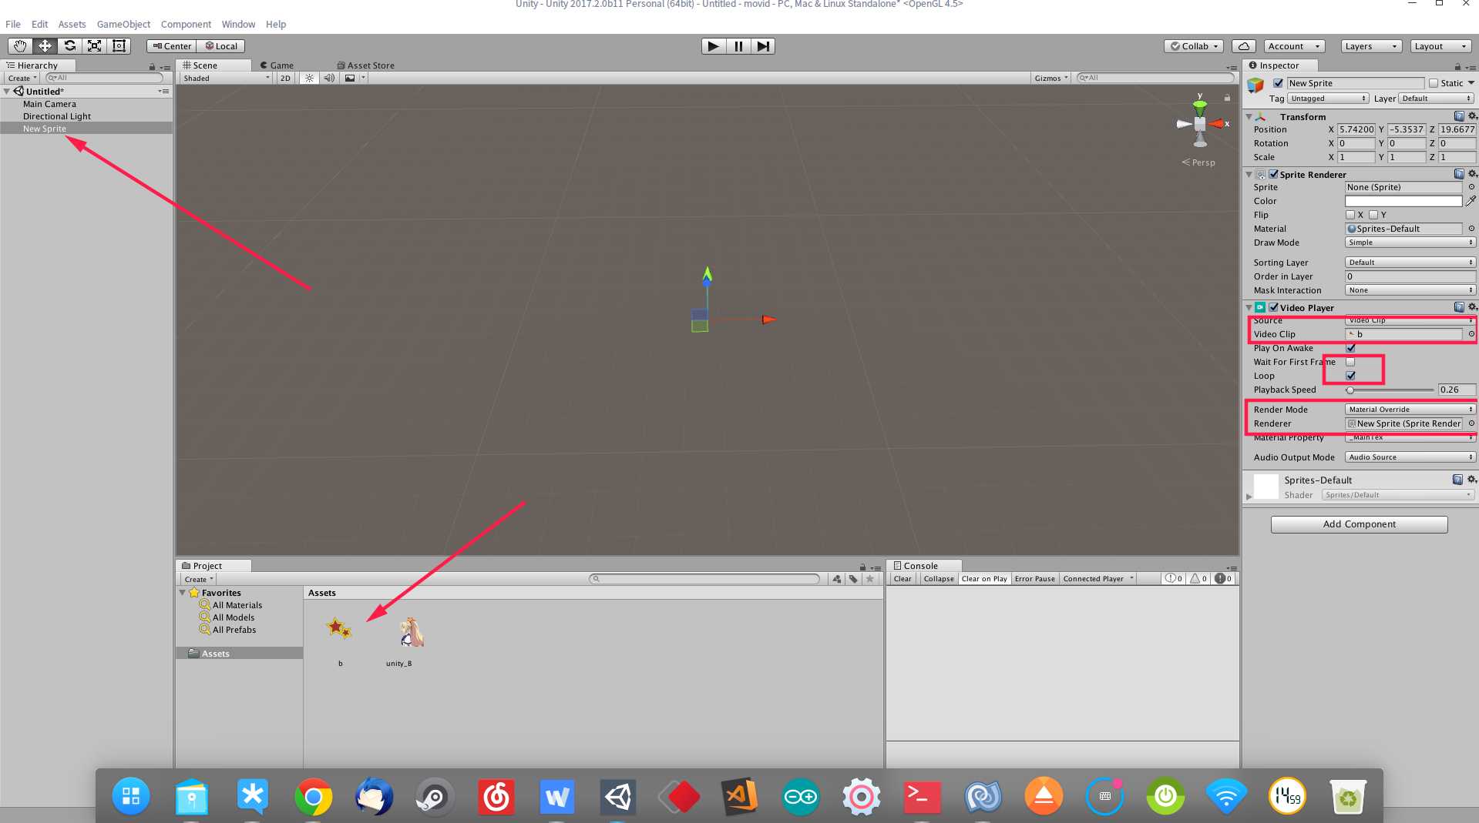Screen dimensions: 1479x823
Task: Open the terminal from the dock
Action: pyautogui.click(x=922, y=797)
